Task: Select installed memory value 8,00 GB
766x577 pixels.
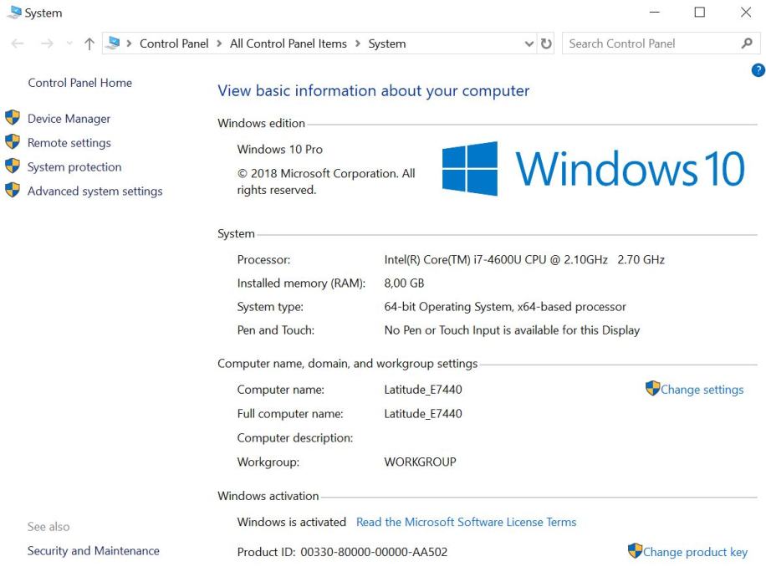Action: (x=404, y=283)
